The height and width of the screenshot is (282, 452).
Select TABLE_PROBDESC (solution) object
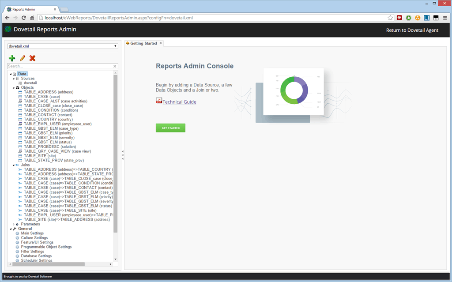point(50,147)
